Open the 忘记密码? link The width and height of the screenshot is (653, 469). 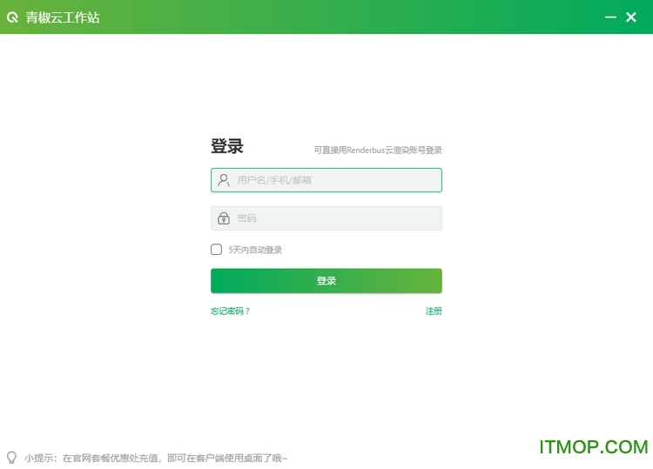230,312
